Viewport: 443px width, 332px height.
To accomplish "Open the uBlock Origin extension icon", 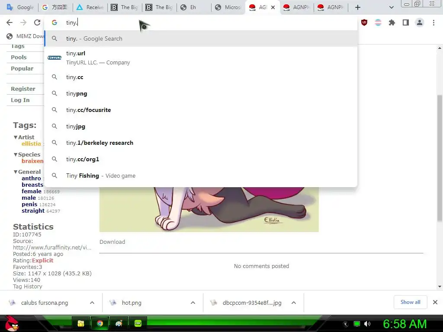I will point(364,22).
